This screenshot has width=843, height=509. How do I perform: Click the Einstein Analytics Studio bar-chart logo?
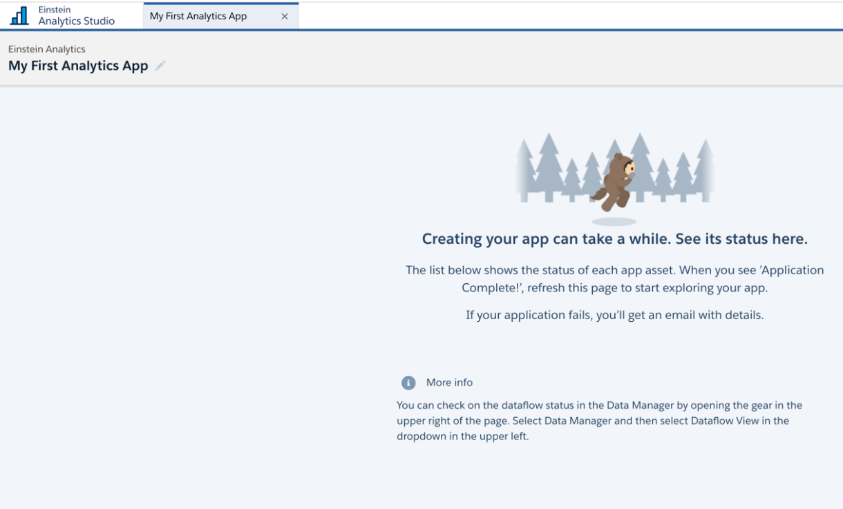click(x=19, y=16)
